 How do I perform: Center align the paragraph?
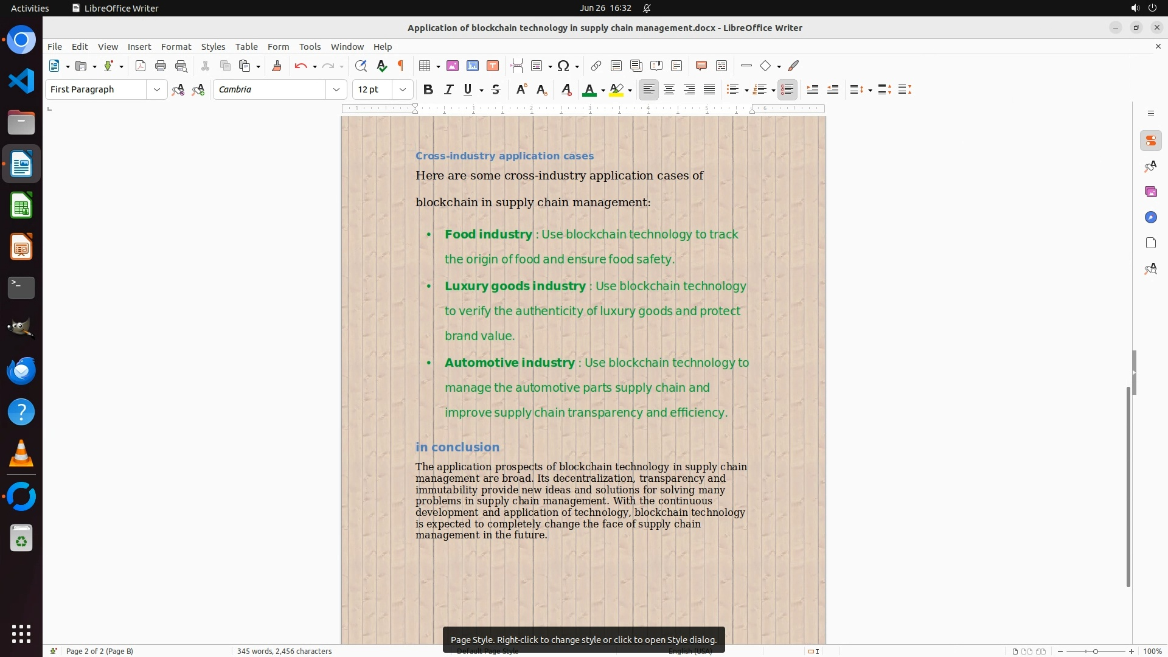click(669, 90)
